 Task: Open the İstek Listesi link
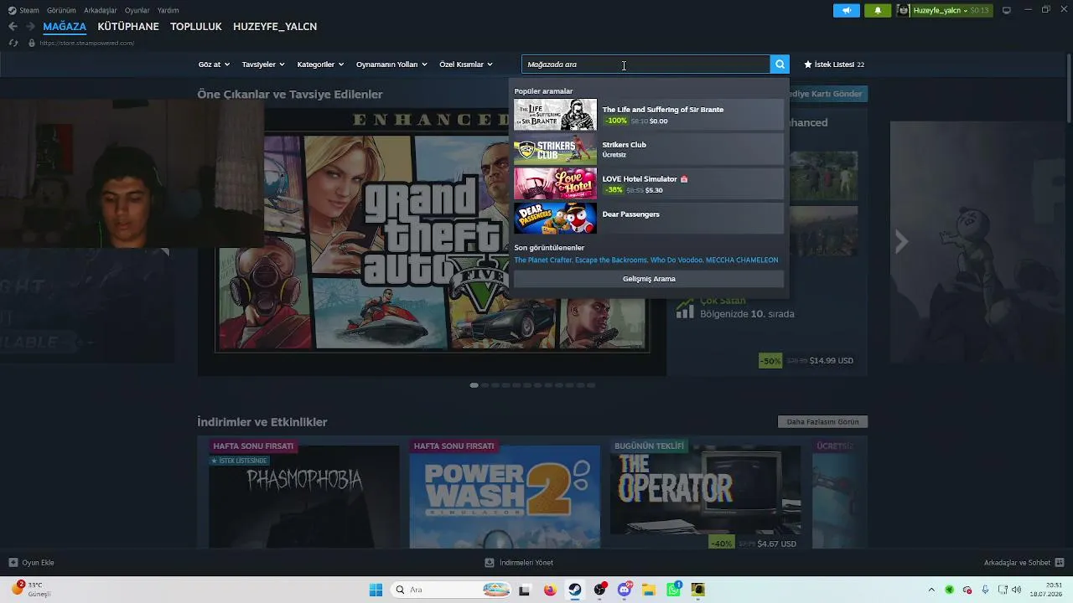(834, 64)
